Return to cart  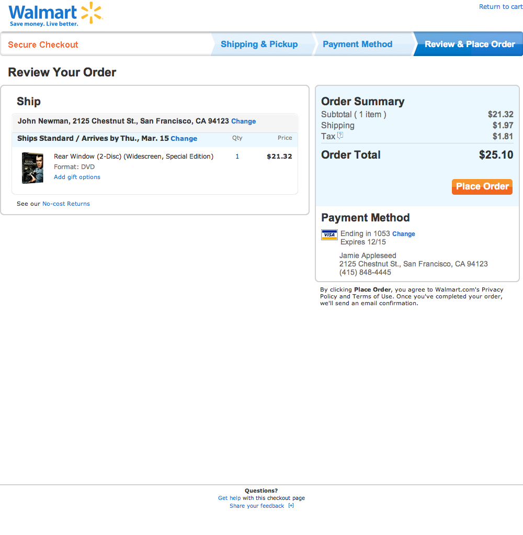click(x=501, y=6)
